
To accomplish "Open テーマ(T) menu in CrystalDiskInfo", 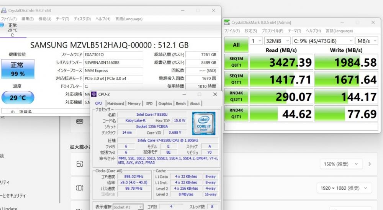I will tap(62, 19).
